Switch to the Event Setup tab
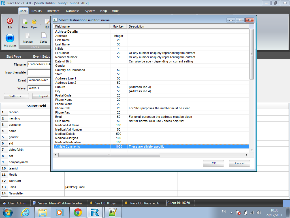 pos(42,56)
